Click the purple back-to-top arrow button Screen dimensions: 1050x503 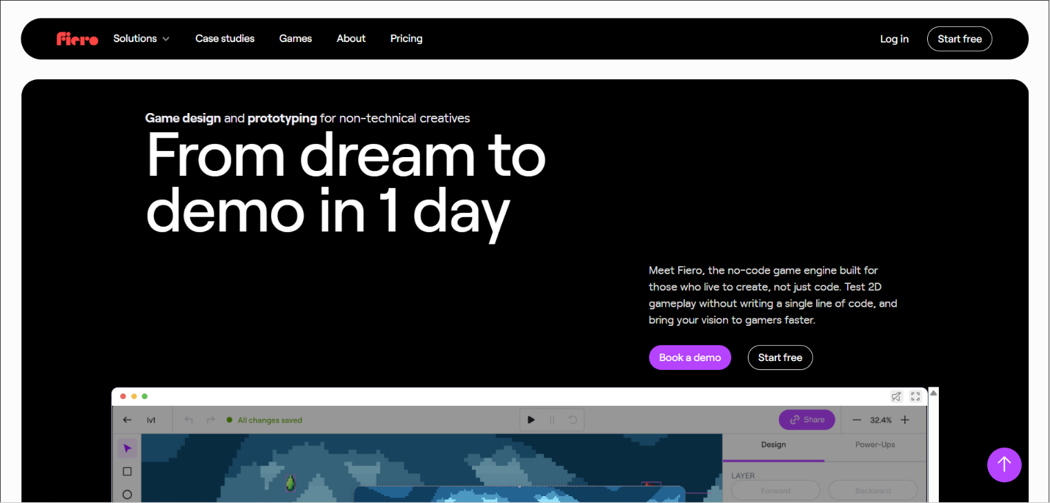1004,465
